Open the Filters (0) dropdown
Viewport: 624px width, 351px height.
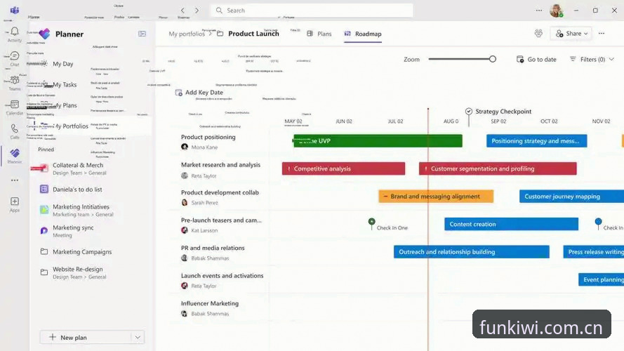coord(592,59)
